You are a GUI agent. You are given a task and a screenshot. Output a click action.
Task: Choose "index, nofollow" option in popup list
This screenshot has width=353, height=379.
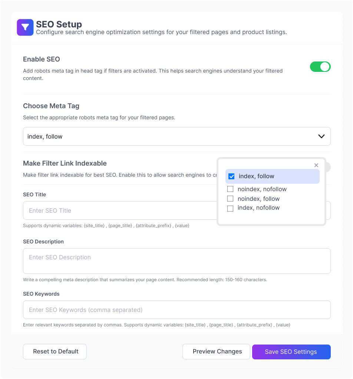coord(258,208)
